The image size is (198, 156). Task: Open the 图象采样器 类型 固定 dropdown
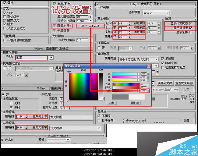(51, 58)
